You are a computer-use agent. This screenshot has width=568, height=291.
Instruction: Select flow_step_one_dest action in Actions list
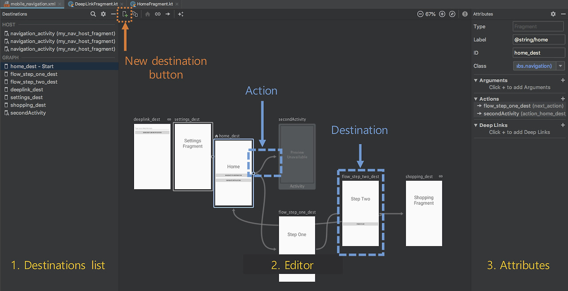coord(519,106)
